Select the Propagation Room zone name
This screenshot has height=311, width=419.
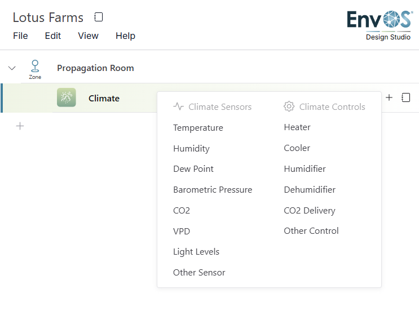[x=95, y=68]
